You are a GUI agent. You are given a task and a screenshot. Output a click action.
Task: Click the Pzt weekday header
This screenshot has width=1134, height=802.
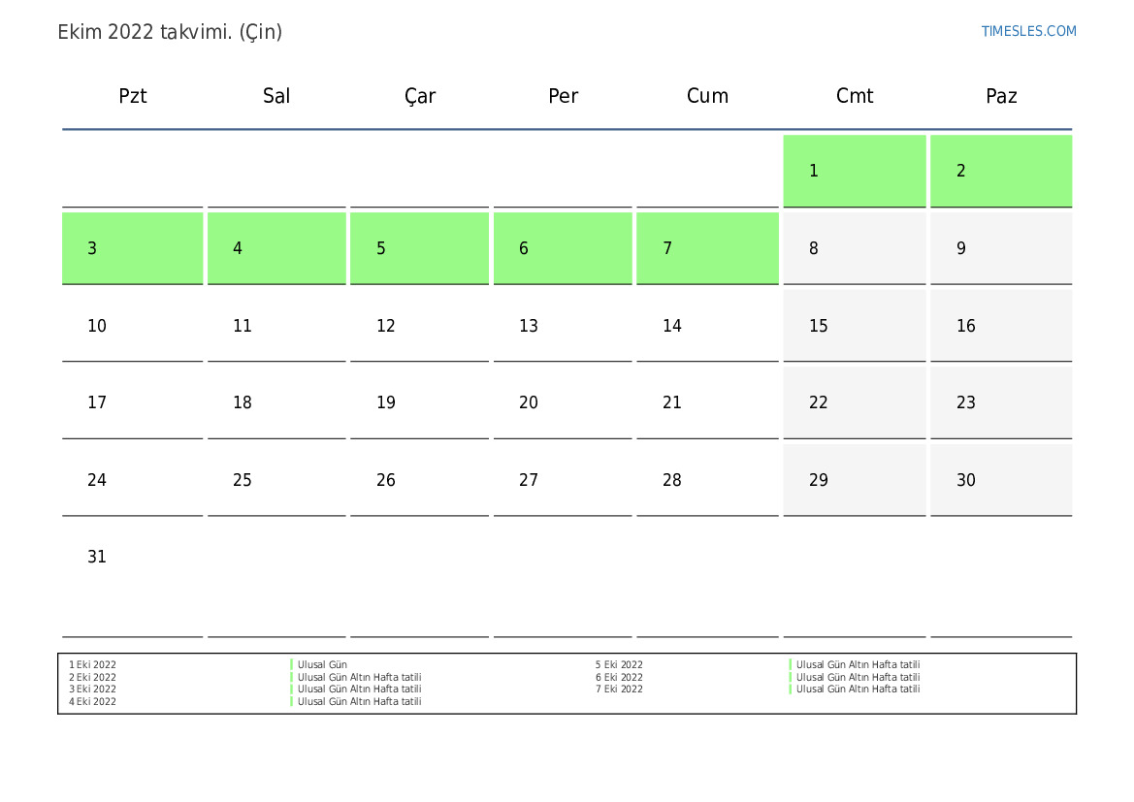tap(133, 96)
